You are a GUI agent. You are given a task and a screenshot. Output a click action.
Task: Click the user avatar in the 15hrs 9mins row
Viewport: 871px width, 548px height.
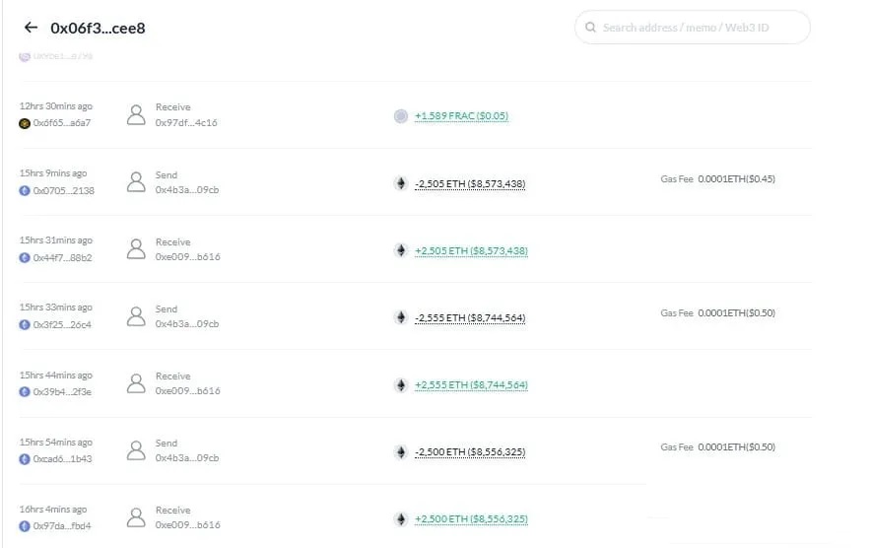(136, 181)
